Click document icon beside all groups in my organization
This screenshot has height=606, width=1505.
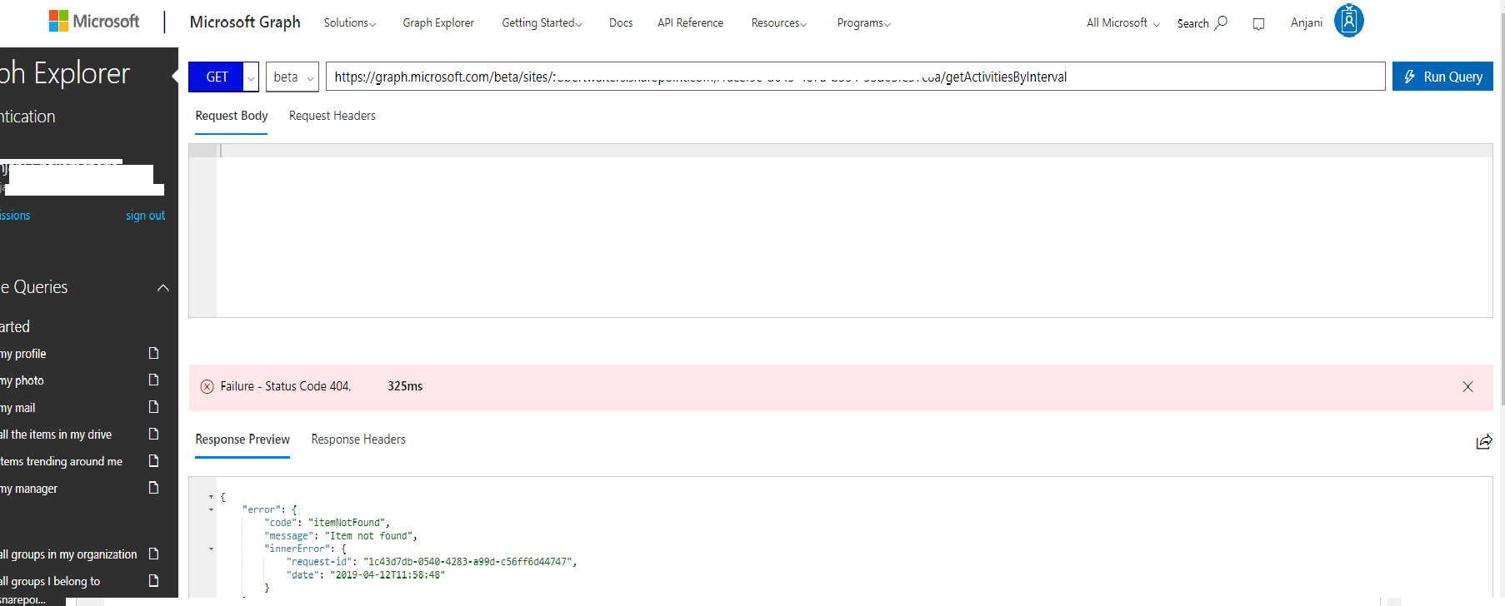click(153, 554)
